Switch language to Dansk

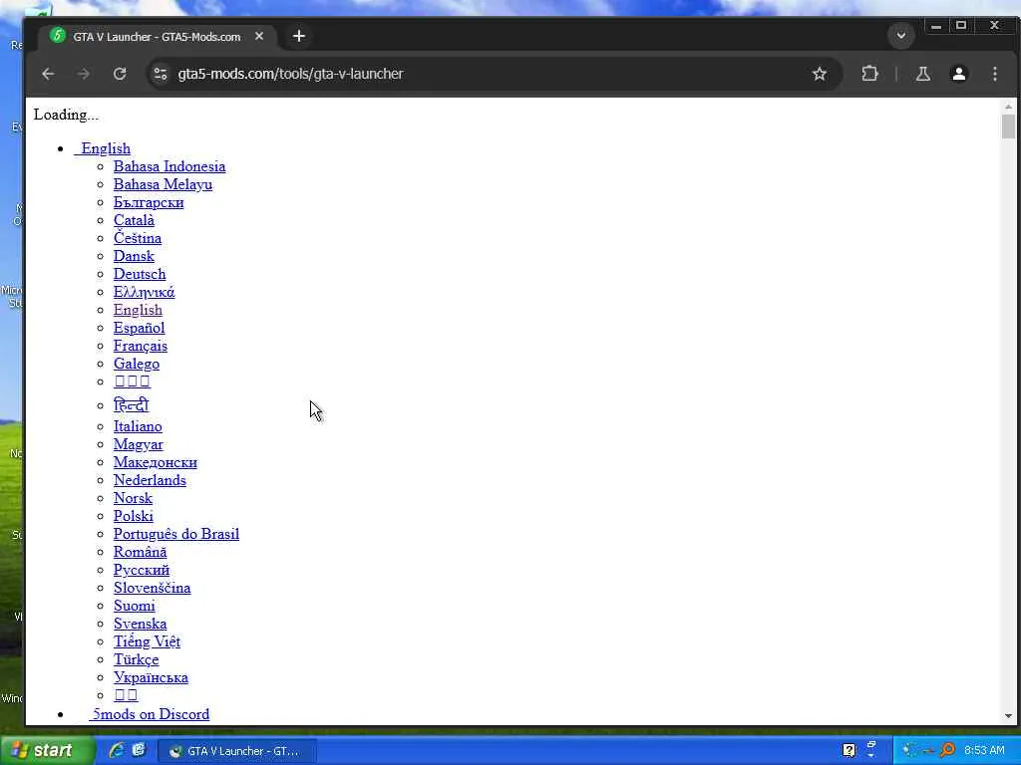pos(134,256)
